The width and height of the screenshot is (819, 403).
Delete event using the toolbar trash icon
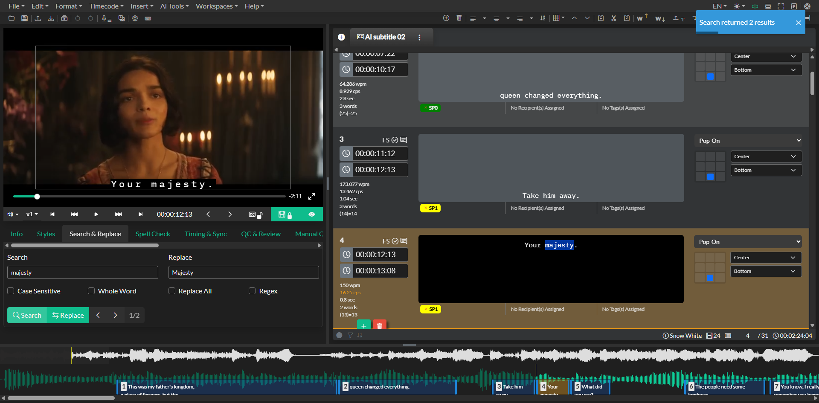[459, 18]
